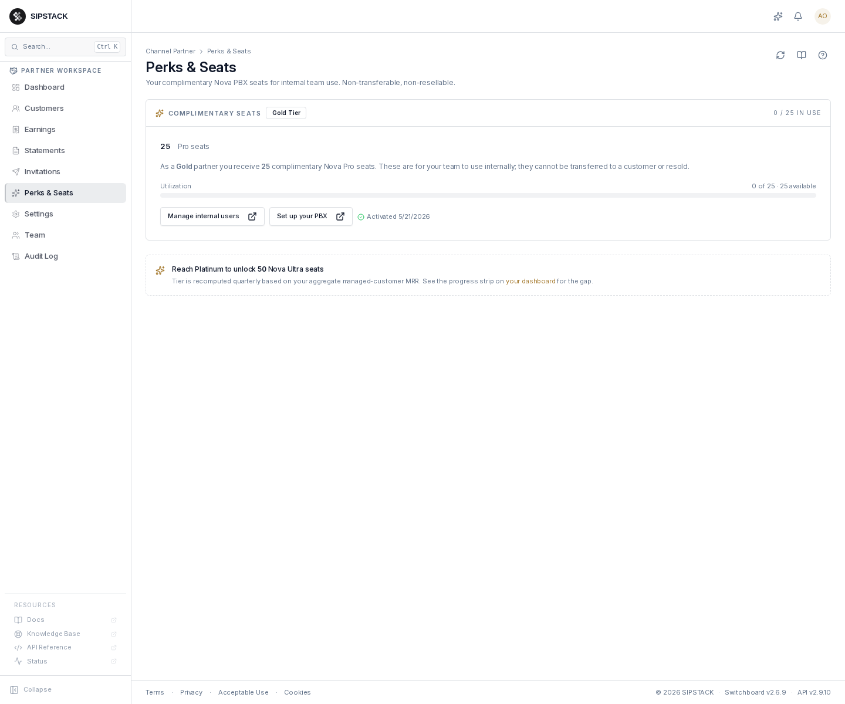Open Docs resource link
The width and height of the screenshot is (845, 704).
[65, 620]
